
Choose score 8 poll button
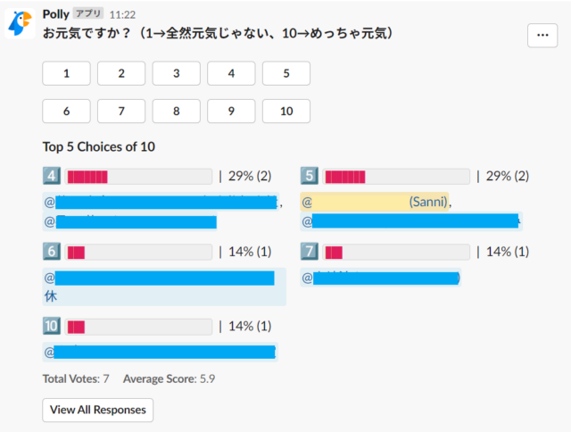tap(176, 112)
